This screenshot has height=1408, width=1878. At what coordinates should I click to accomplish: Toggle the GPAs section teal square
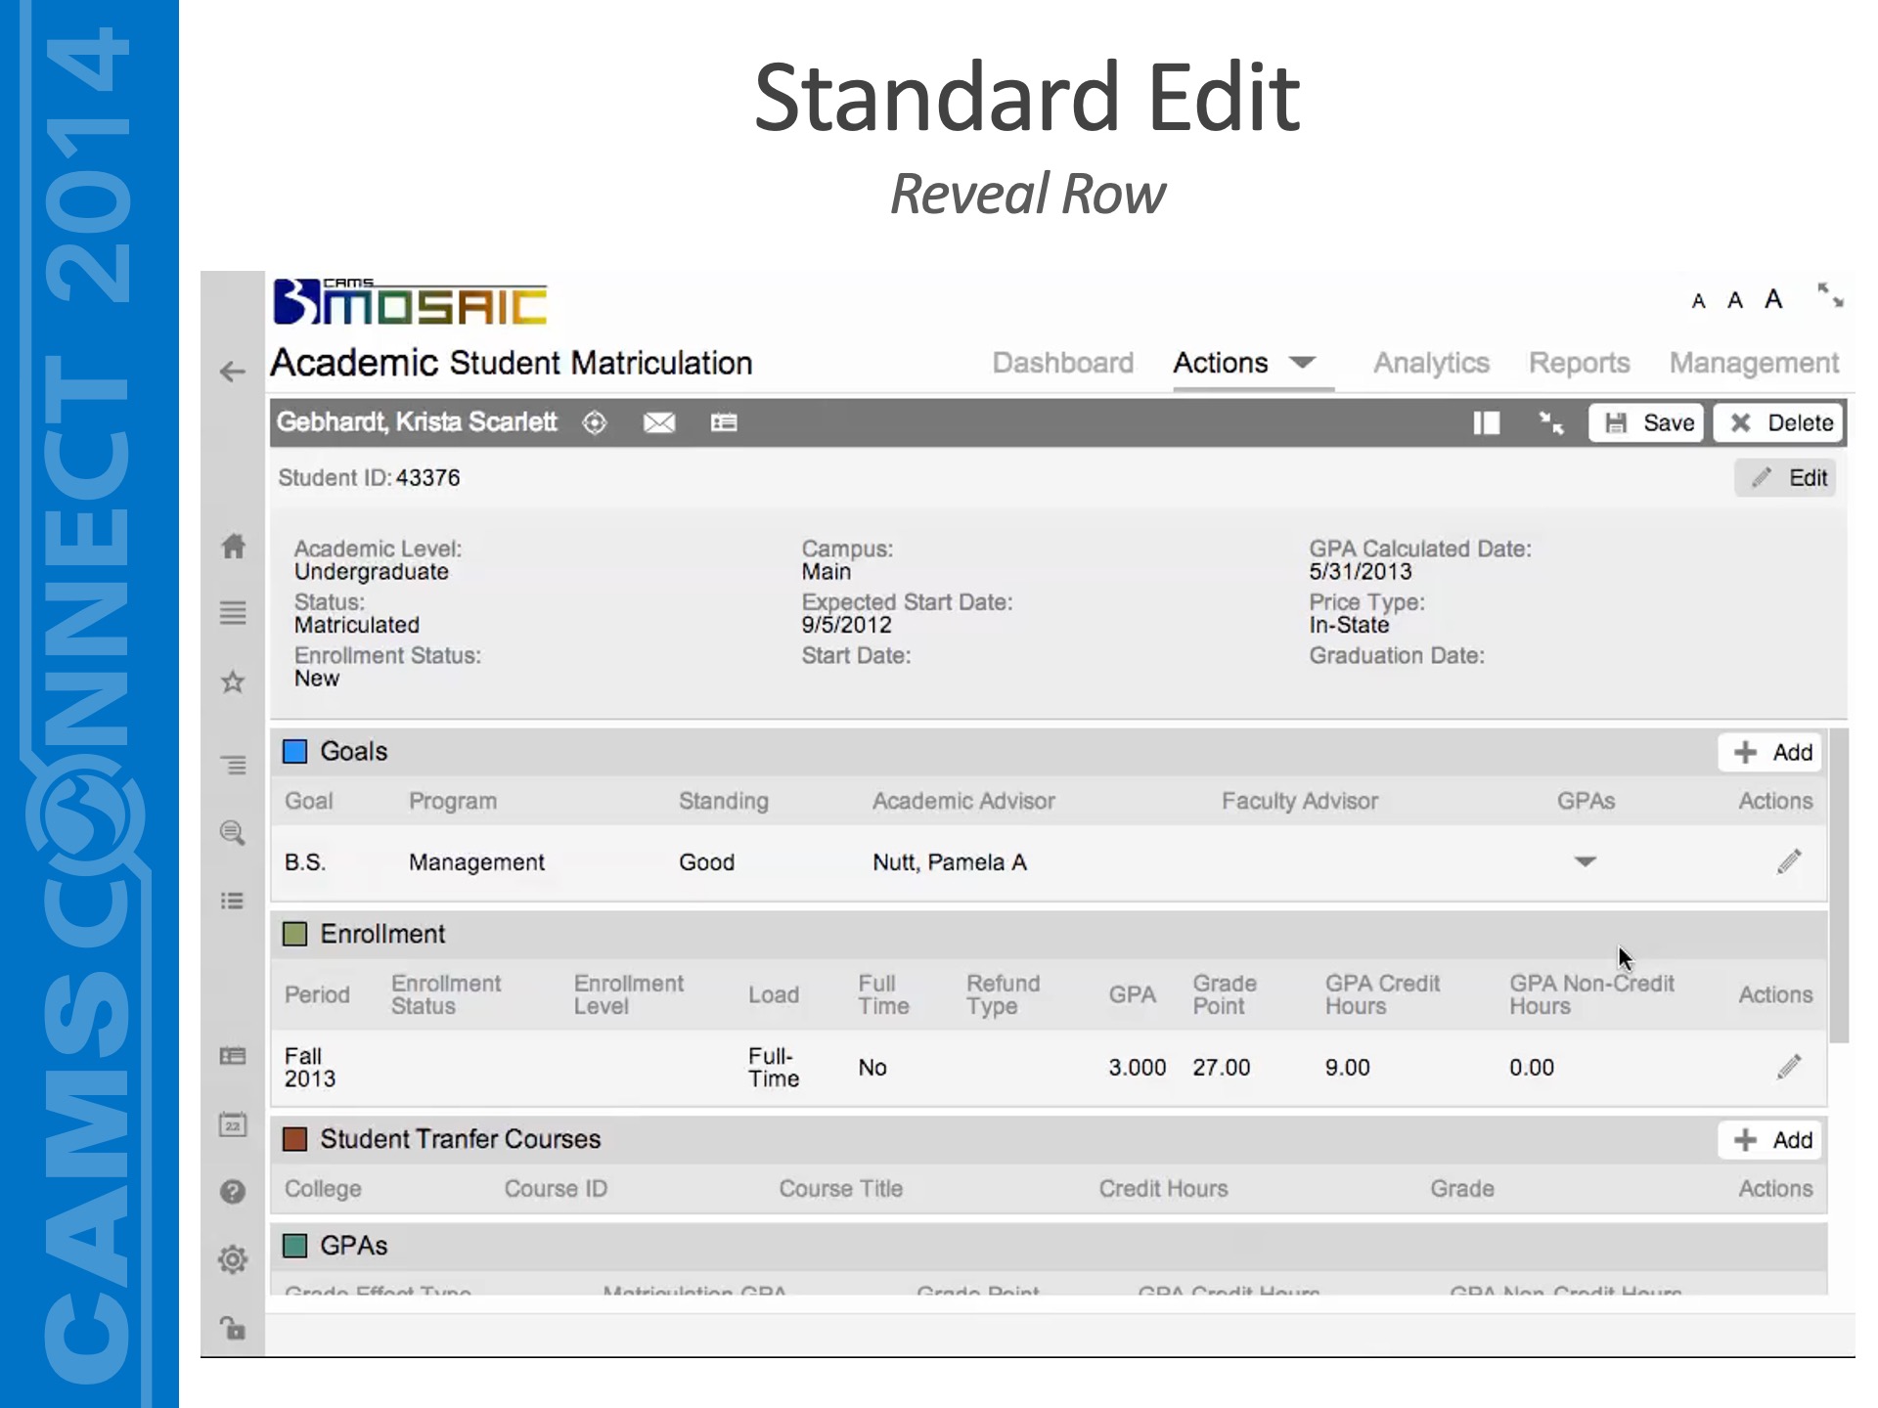(294, 1246)
